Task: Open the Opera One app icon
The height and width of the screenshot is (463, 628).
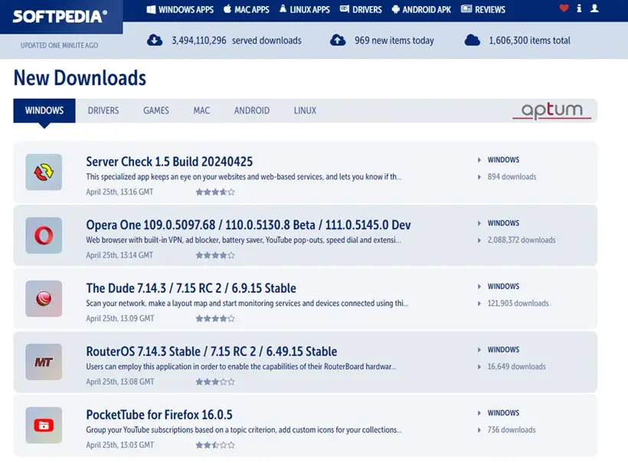Action: [44, 235]
